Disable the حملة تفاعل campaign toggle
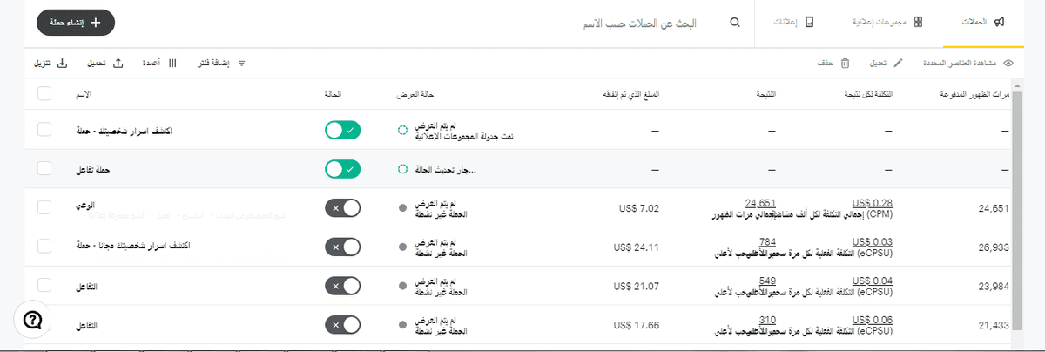 click(342, 169)
